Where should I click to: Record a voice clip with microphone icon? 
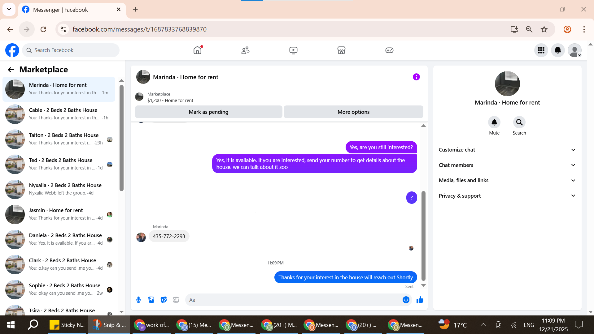138,300
